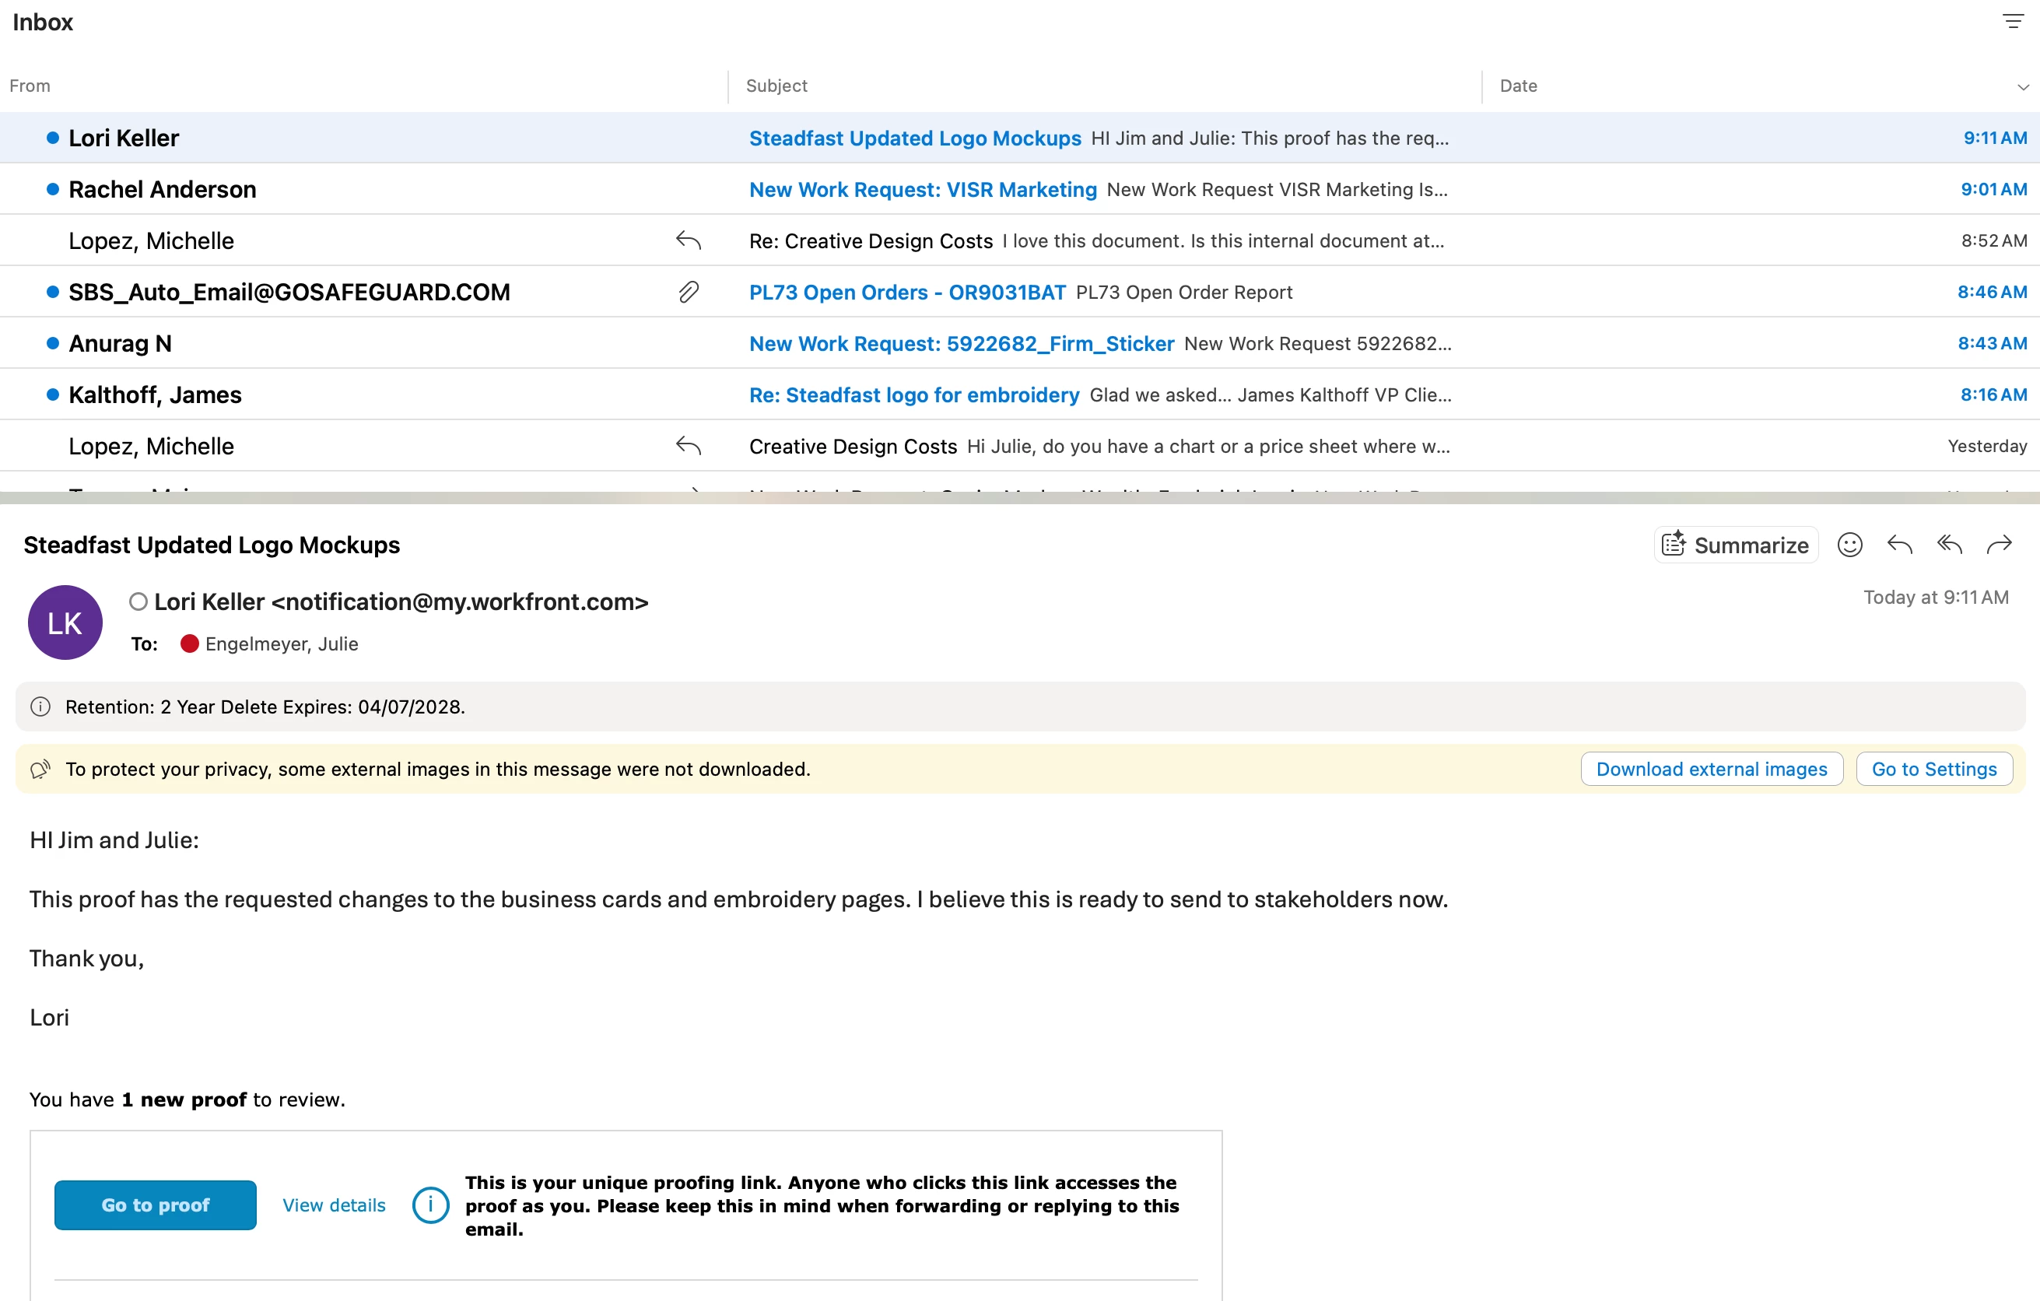This screenshot has height=1301, width=2040.
Task: Open the View details link
Action: [x=334, y=1205]
